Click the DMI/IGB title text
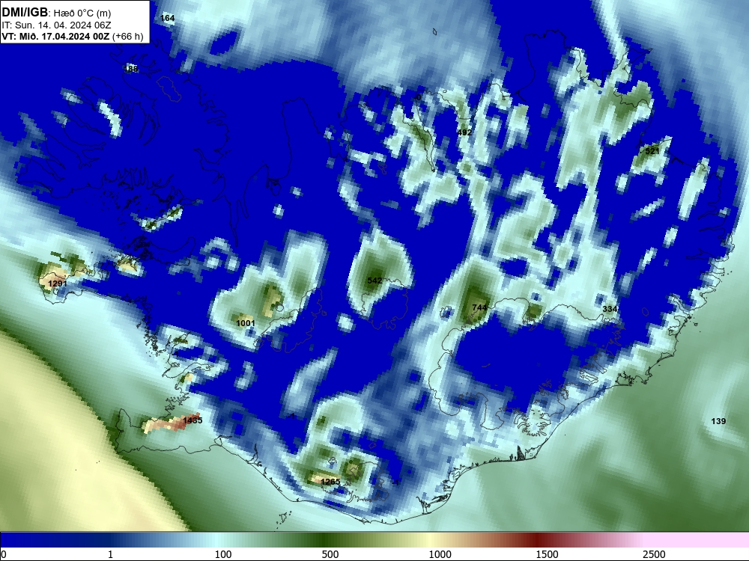The image size is (749, 561). click(x=25, y=13)
